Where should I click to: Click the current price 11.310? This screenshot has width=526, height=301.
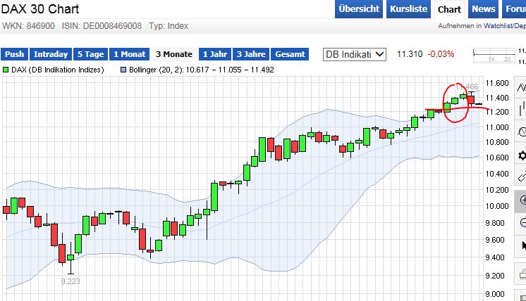410,54
